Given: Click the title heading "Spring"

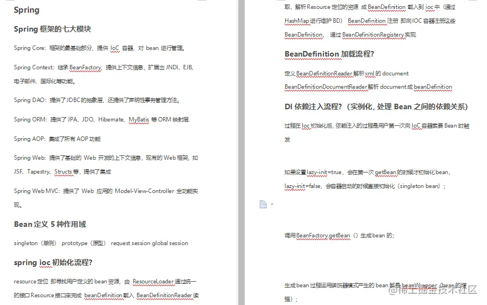Looking at the screenshot, I should click(27, 10).
